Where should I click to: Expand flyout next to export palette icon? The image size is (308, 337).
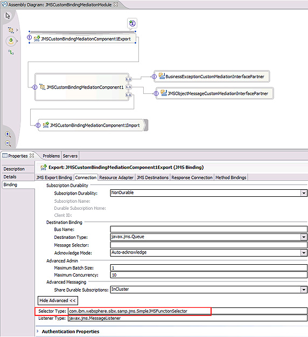tap(17, 41)
